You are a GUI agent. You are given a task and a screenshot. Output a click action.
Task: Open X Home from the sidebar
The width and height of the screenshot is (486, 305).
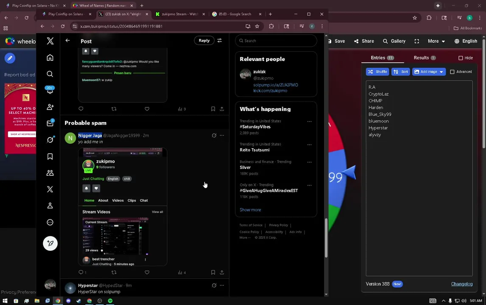[x=50, y=58]
